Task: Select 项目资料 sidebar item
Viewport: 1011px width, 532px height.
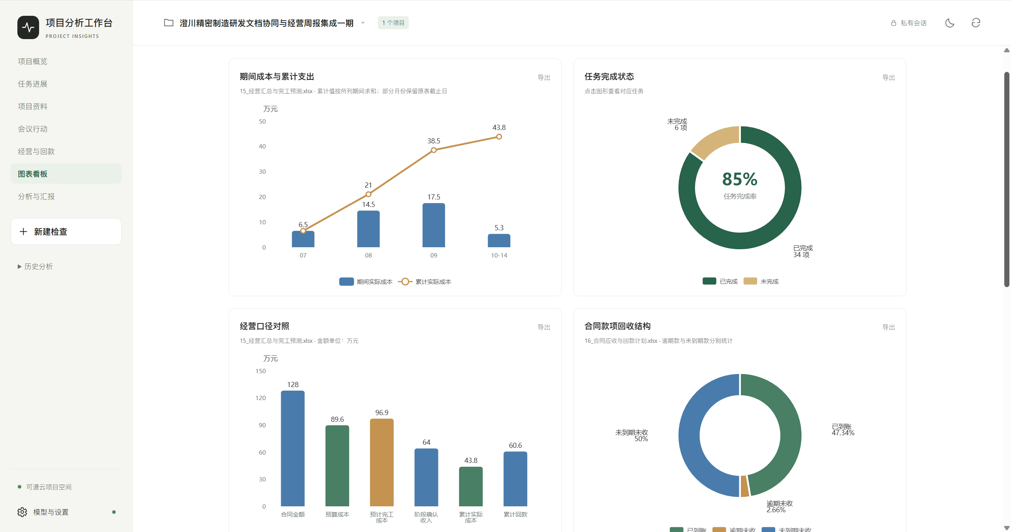Action: [x=66, y=106]
